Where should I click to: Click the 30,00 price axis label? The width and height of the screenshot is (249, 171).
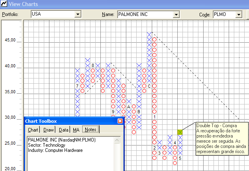pyautogui.click(x=10, y=118)
